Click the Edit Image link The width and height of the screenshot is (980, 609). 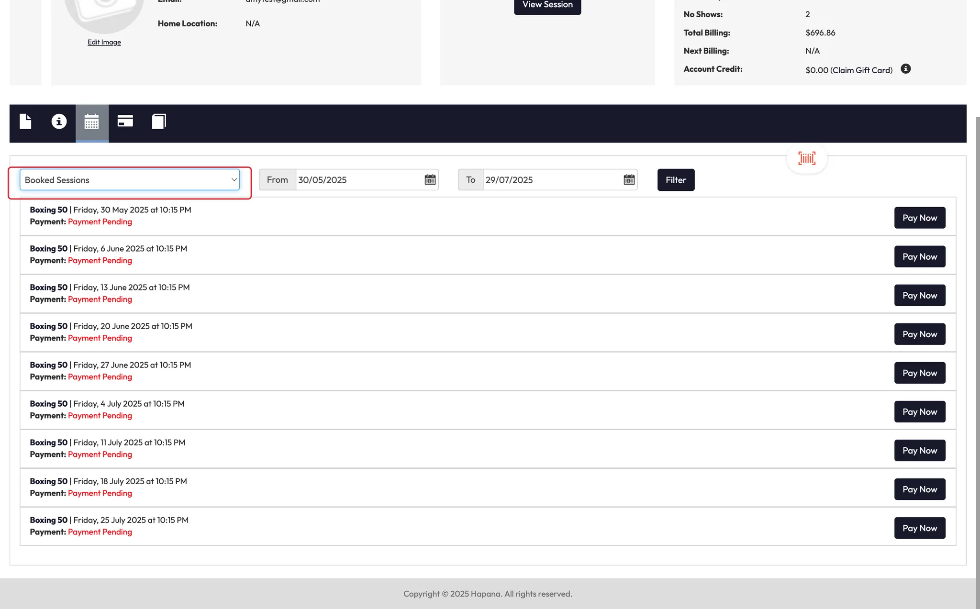(104, 42)
